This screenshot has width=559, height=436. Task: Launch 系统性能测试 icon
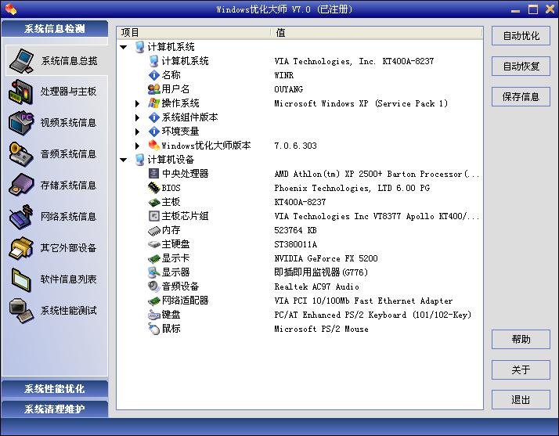point(21,311)
